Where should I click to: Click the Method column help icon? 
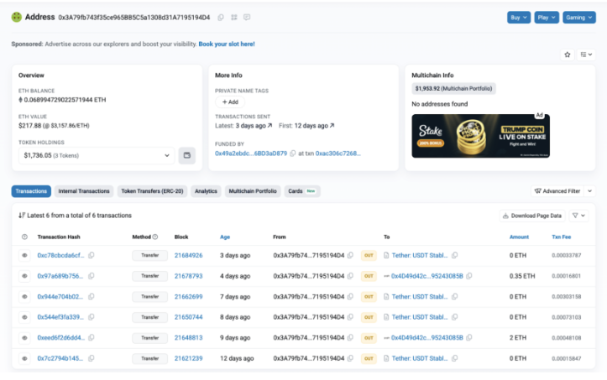point(155,237)
